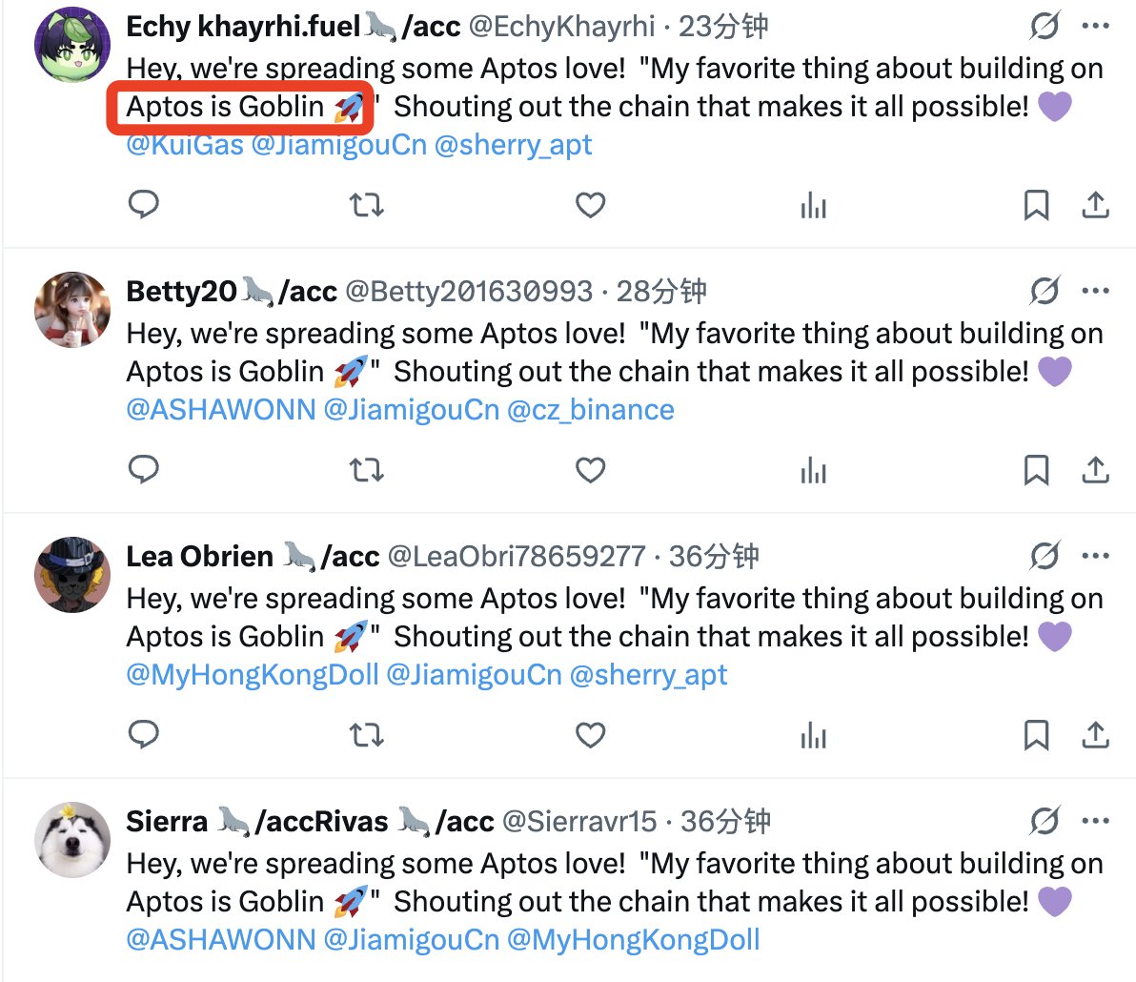Like Betty20's tweet

(x=591, y=470)
